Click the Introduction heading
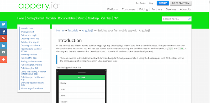This screenshot has height=103, width=210. 69,40
